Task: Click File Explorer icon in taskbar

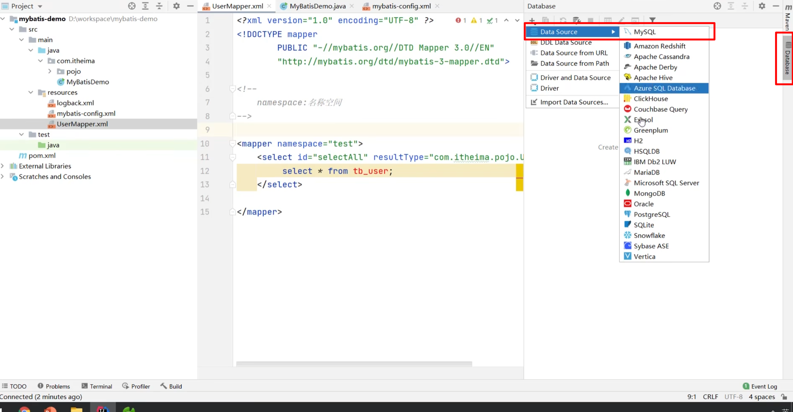Action: pos(76,409)
